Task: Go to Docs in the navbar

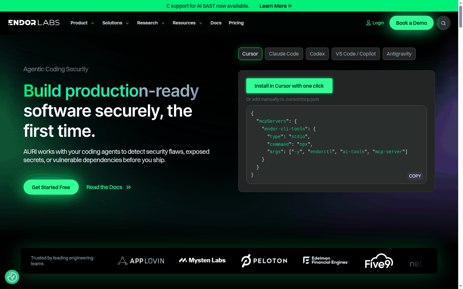Action: coord(216,23)
